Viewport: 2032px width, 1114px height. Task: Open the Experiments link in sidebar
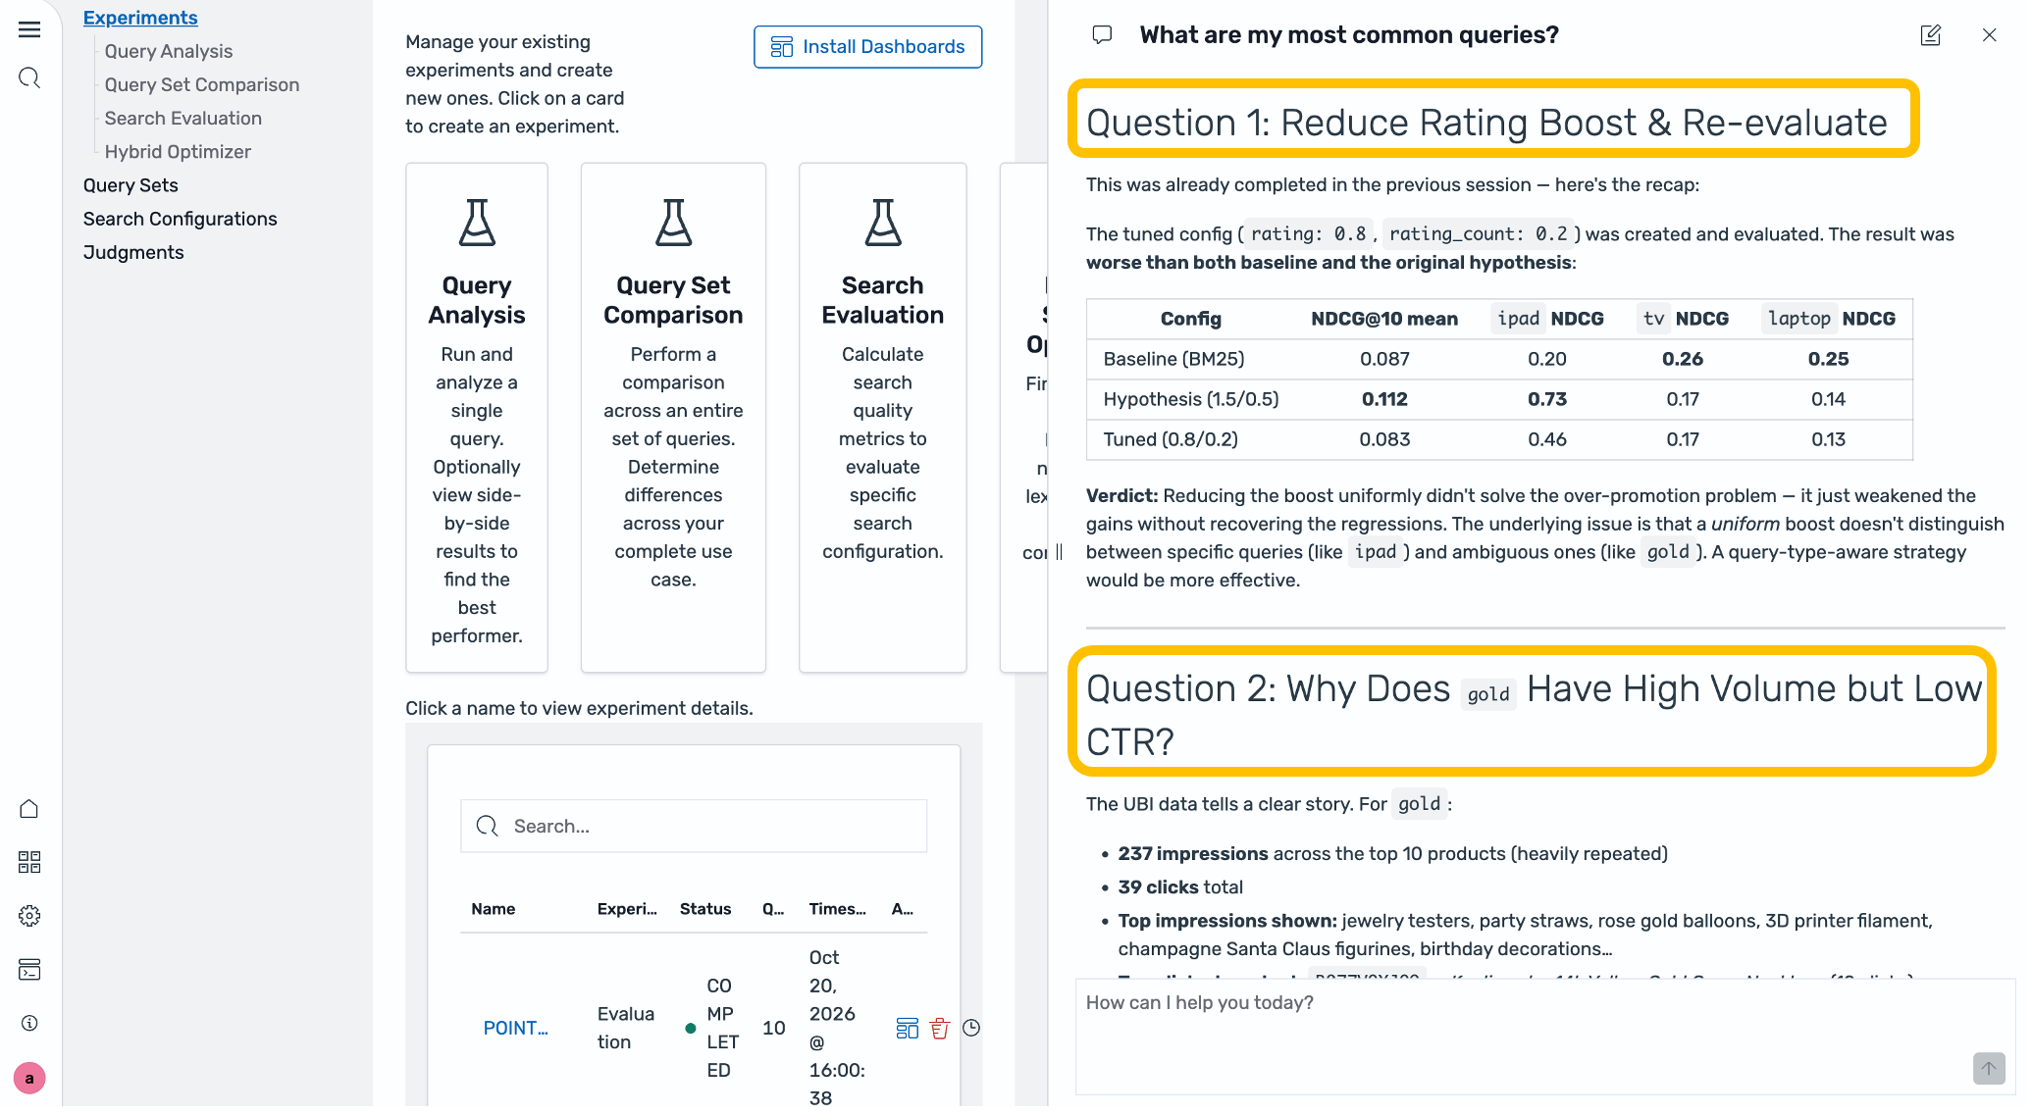click(140, 18)
